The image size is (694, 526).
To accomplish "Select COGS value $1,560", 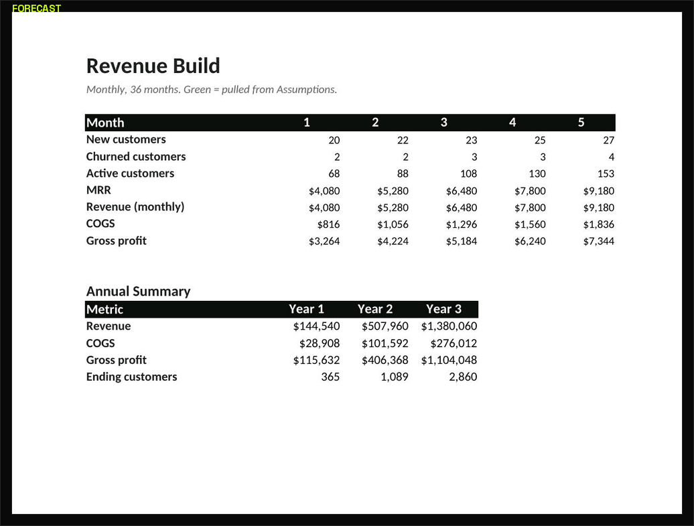I will click(x=531, y=224).
